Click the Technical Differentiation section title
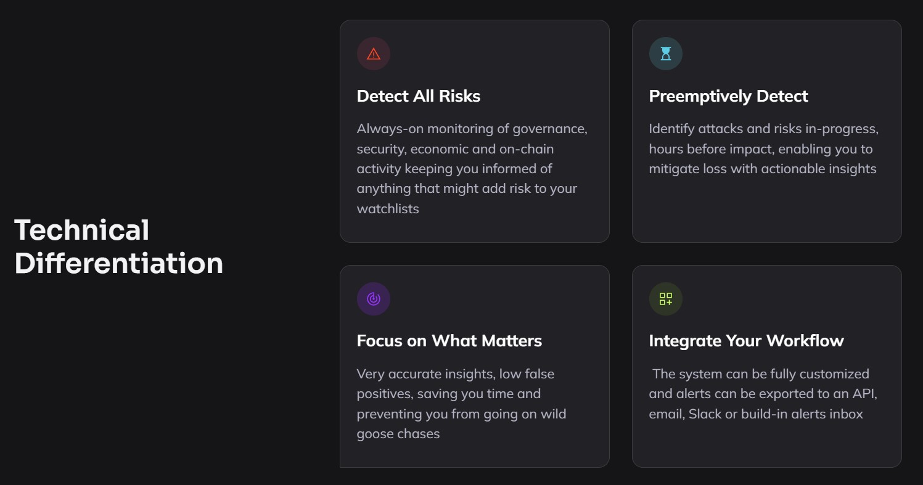This screenshot has width=923, height=485. pyautogui.click(x=118, y=247)
